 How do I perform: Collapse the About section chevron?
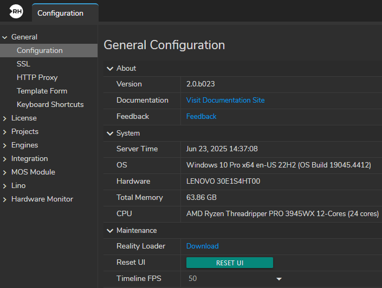[x=110, y=69]
